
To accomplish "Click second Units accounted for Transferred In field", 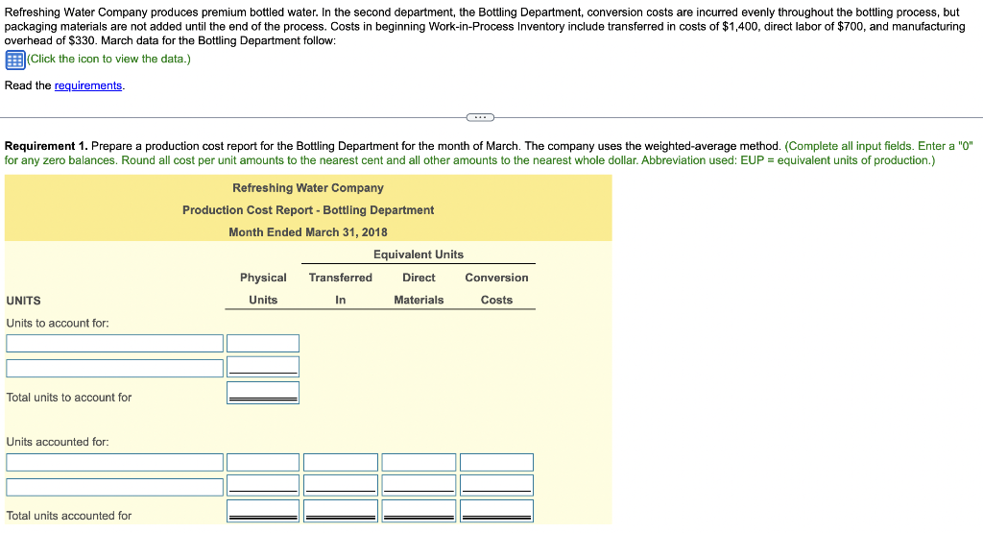I will click(341, 485).
